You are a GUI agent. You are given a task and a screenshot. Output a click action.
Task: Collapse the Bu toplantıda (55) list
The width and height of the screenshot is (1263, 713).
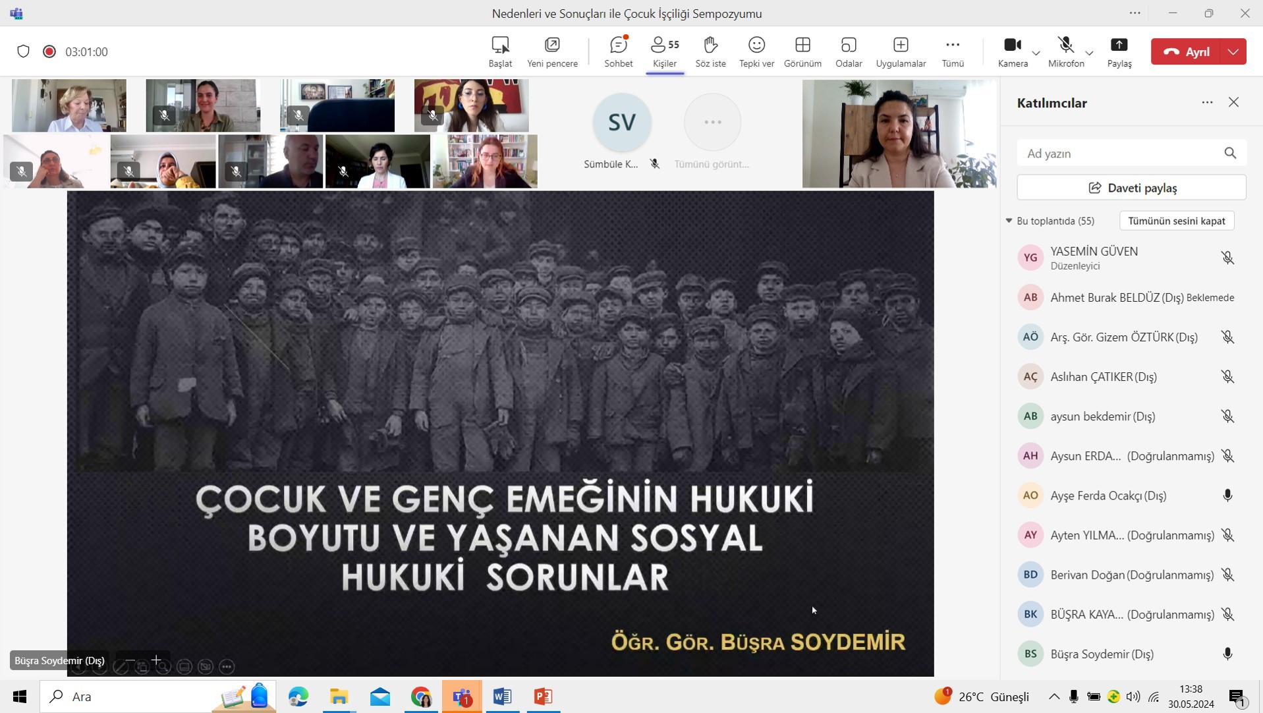[x=1009, y=221]
